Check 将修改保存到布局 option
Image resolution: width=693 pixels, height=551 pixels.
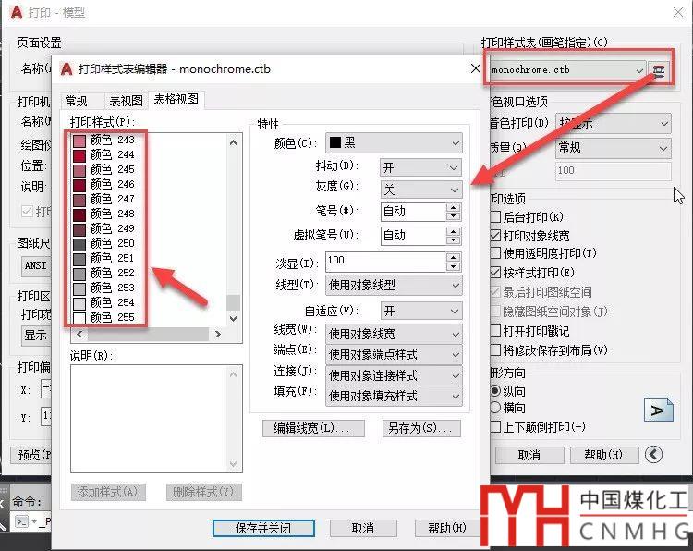[x=495, y=350]
